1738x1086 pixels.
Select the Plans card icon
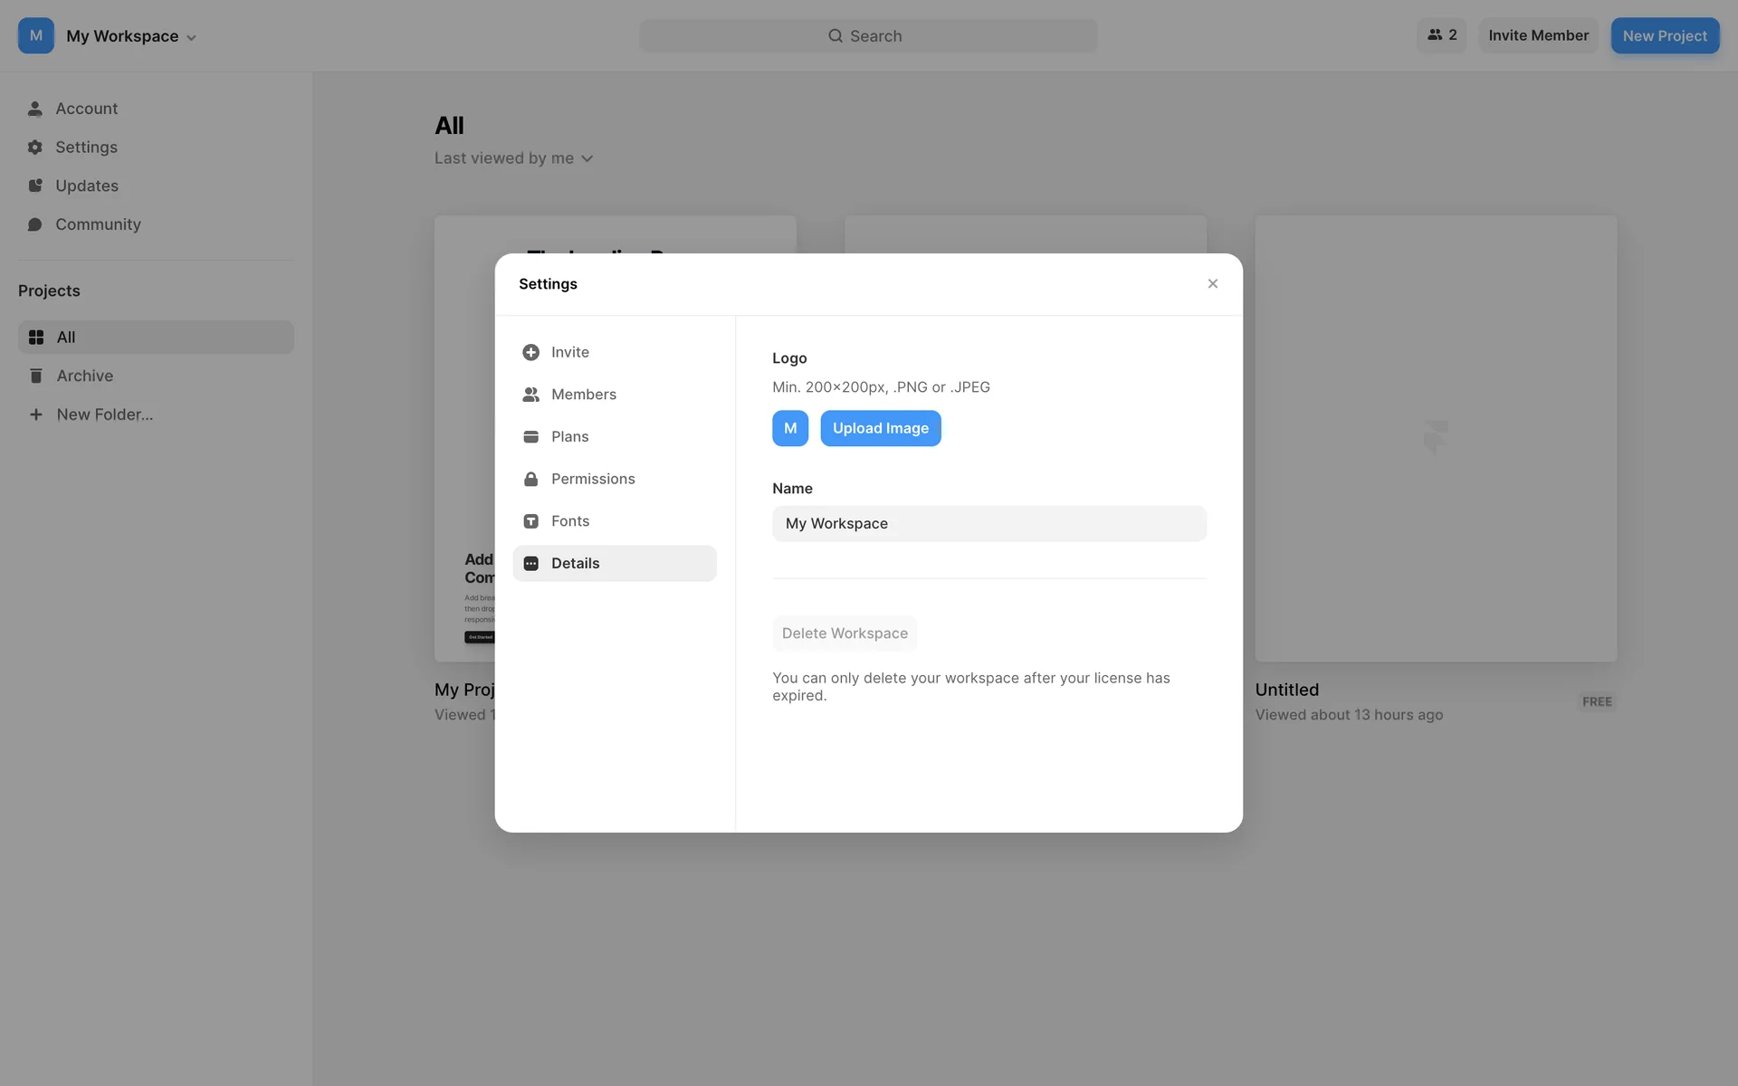click(530, 437)
